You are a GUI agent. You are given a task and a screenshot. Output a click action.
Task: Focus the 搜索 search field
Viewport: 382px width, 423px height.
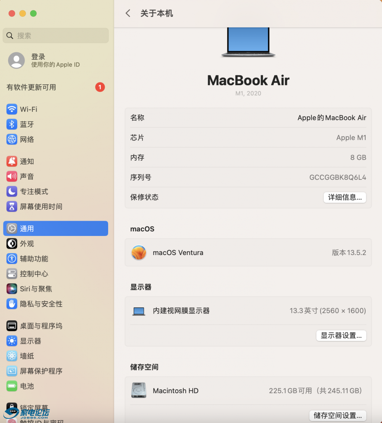point(56,36)
